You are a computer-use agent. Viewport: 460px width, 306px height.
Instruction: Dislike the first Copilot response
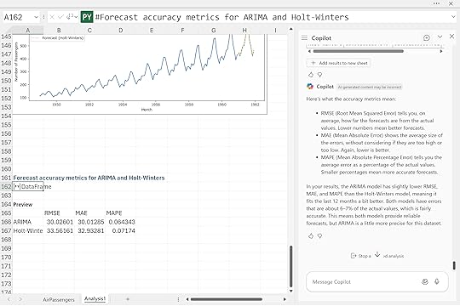pos(319,75)
